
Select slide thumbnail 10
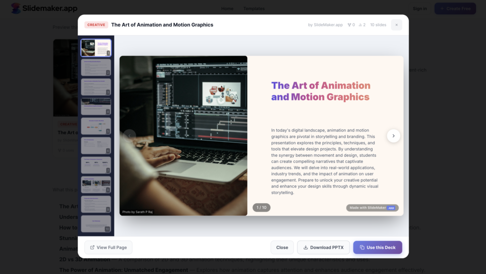pyautogui.click(x=96, y=224)
